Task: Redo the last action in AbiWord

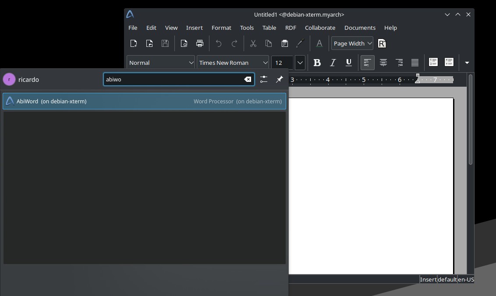Action: pos(234,43)
